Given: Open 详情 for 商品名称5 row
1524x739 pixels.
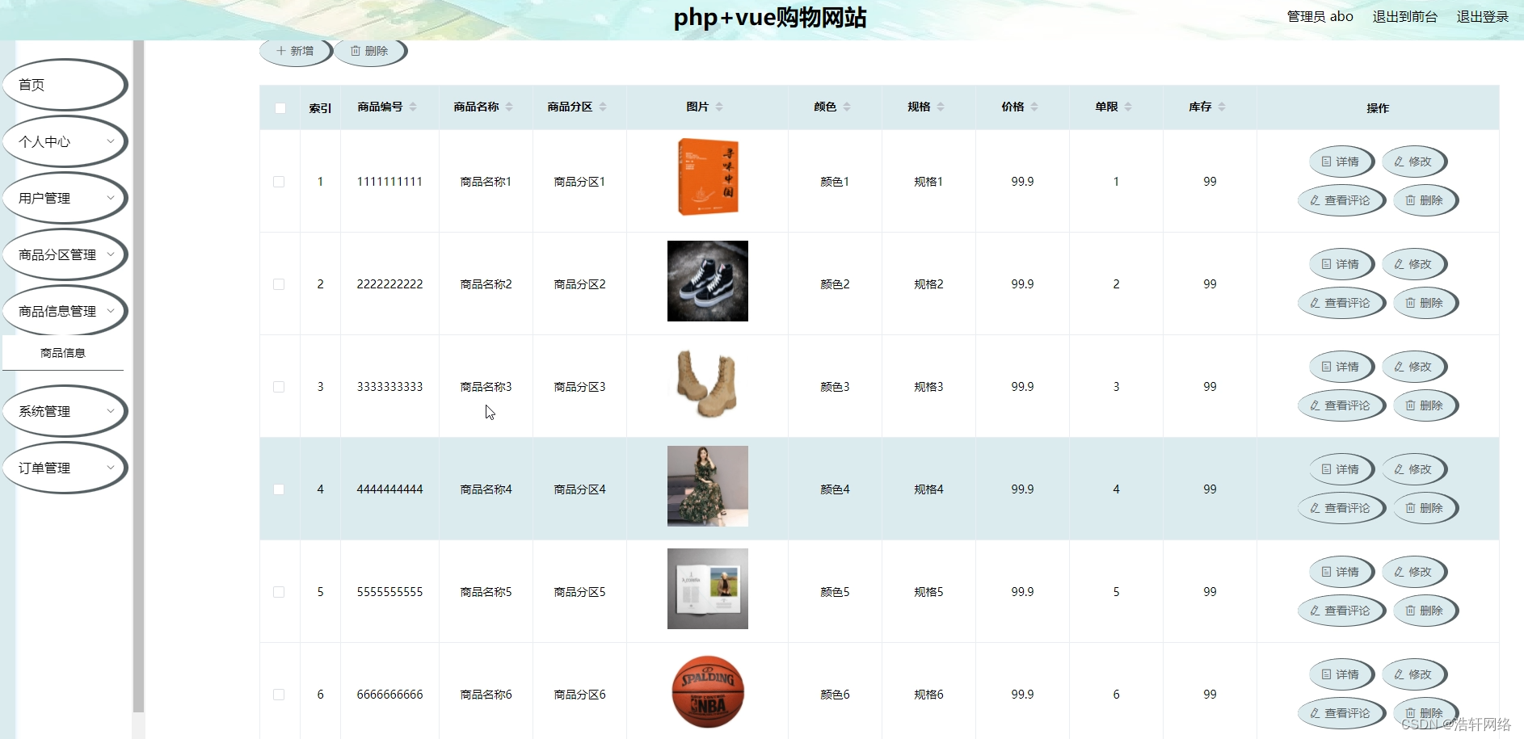Looking at the screenshot, I should (x=1341, y=572).
